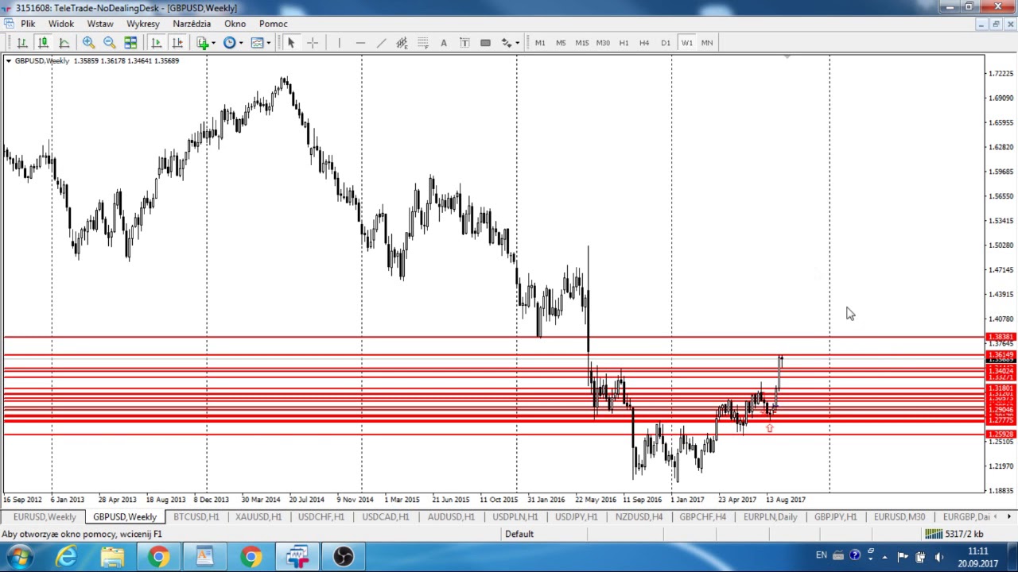The image size is (1018, 572).
Task: Open the Wykresy menu
Action: coord(143,24)
